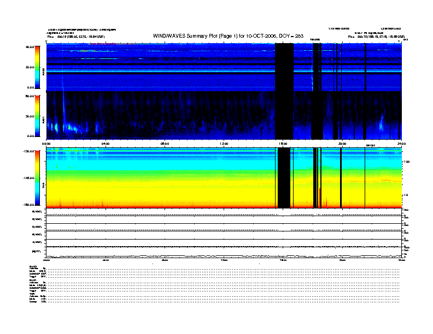
Task: Click the RAD2 header in bottom status table
Action: click(x=33, y=266)
